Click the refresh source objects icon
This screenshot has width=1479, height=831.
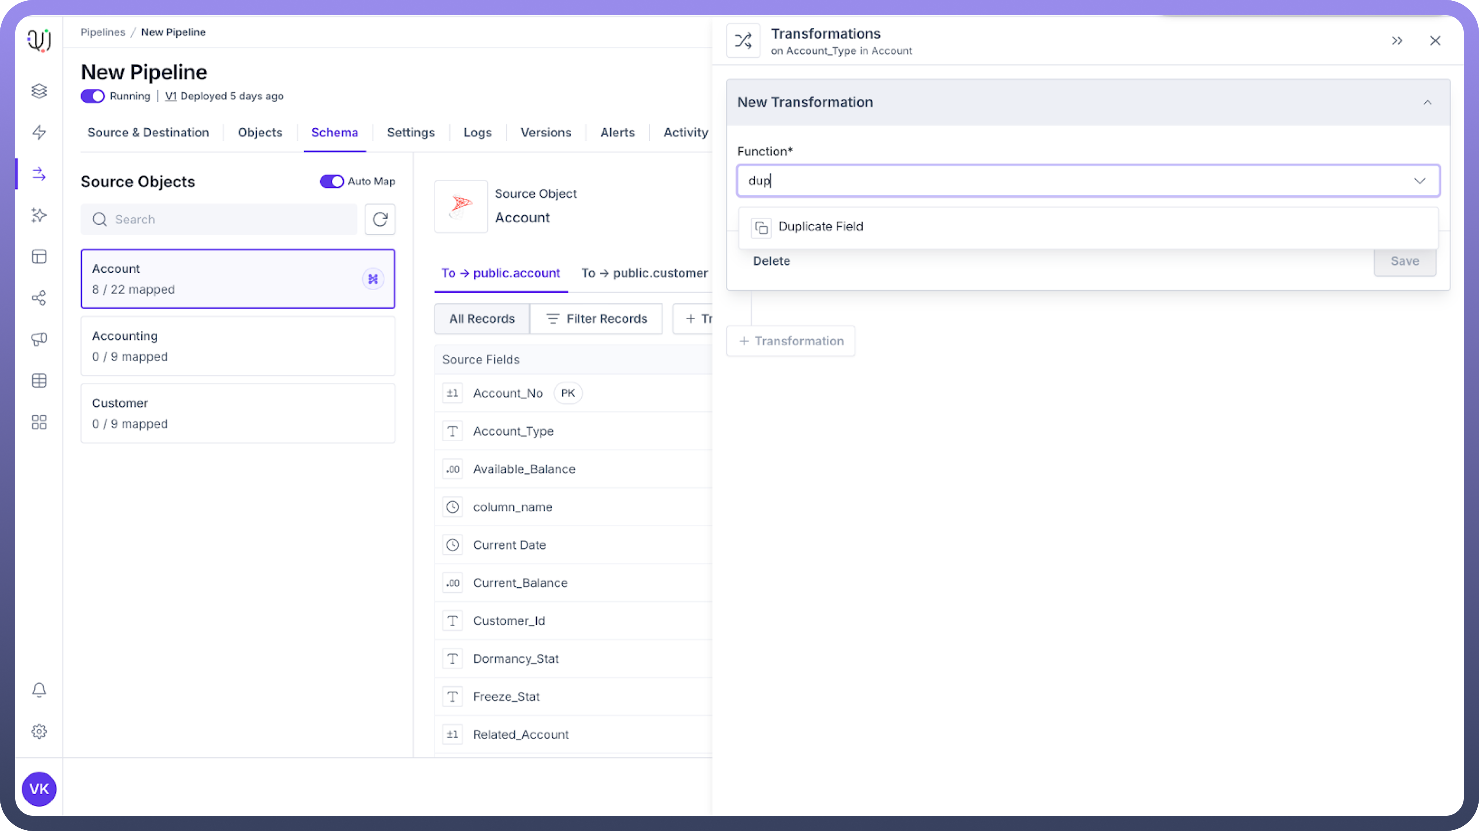click(379, 219)
